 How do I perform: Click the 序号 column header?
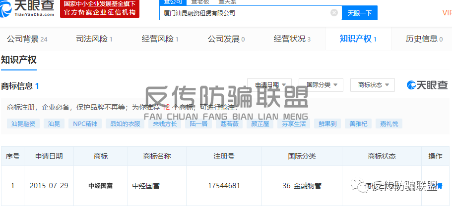[x=13, y=156]
